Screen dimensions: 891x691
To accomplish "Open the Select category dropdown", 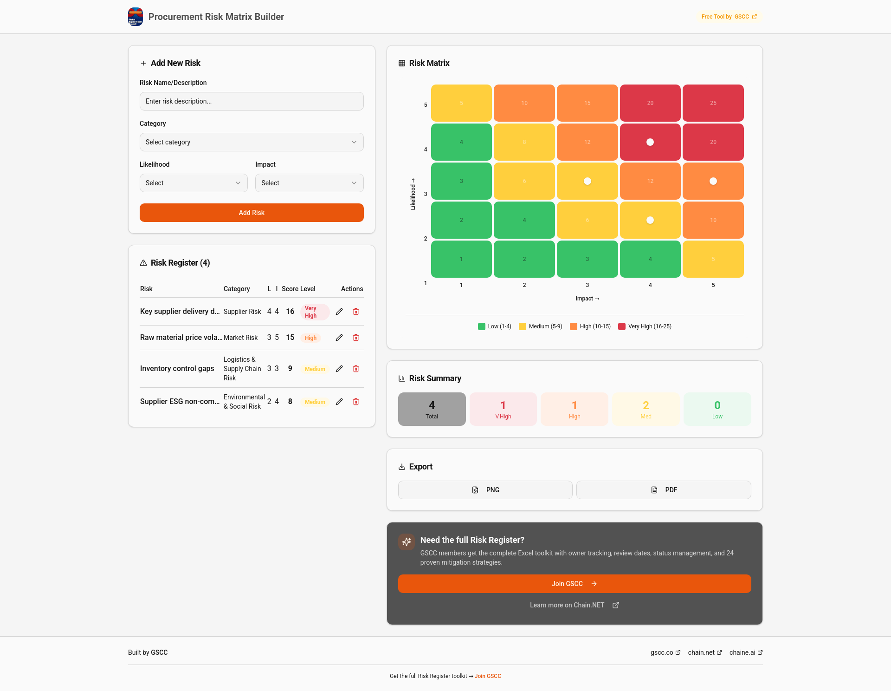I will pyautogui.click(x=252, y=142).
